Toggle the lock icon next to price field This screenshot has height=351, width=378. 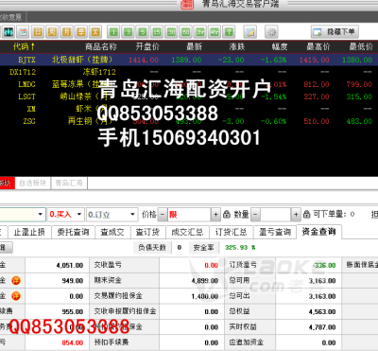coord(226,215)
